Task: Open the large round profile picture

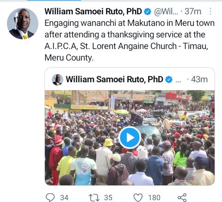Action: click(23, 24)
